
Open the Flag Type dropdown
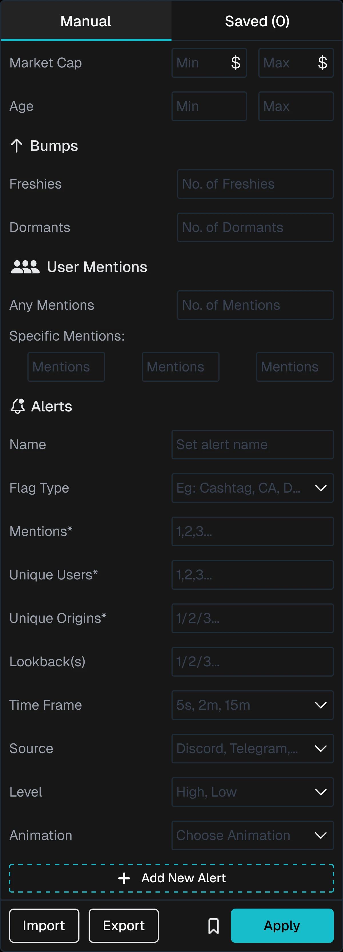click(252, 488)
